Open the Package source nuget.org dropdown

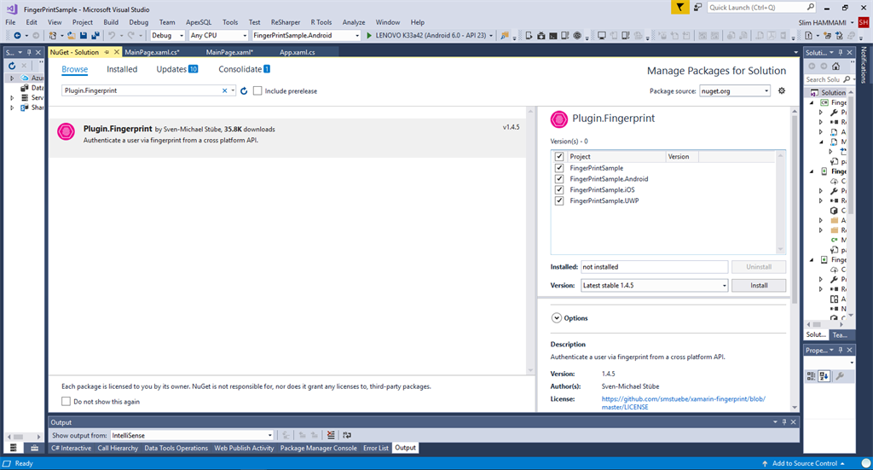[735, 90]
